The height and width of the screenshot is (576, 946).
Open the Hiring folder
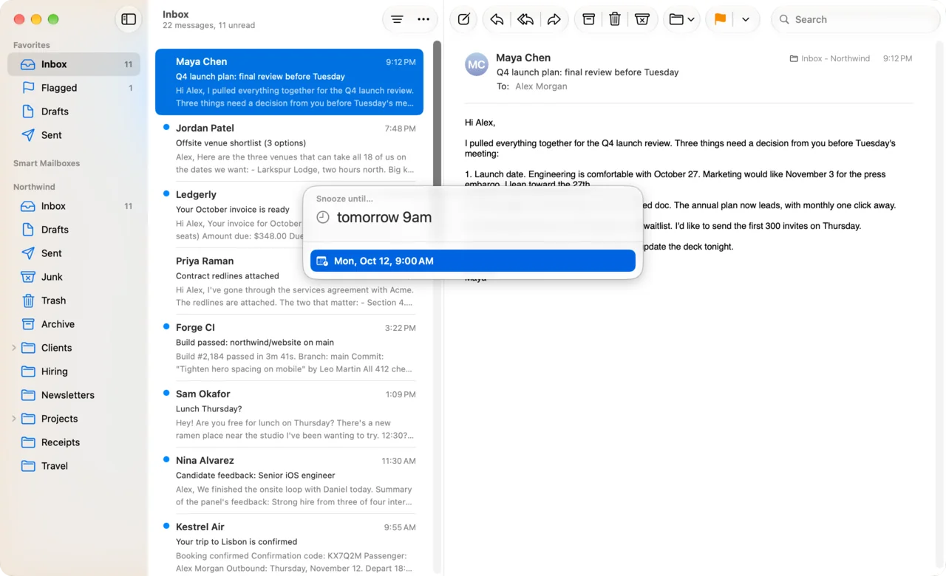[x=74, y=371]
